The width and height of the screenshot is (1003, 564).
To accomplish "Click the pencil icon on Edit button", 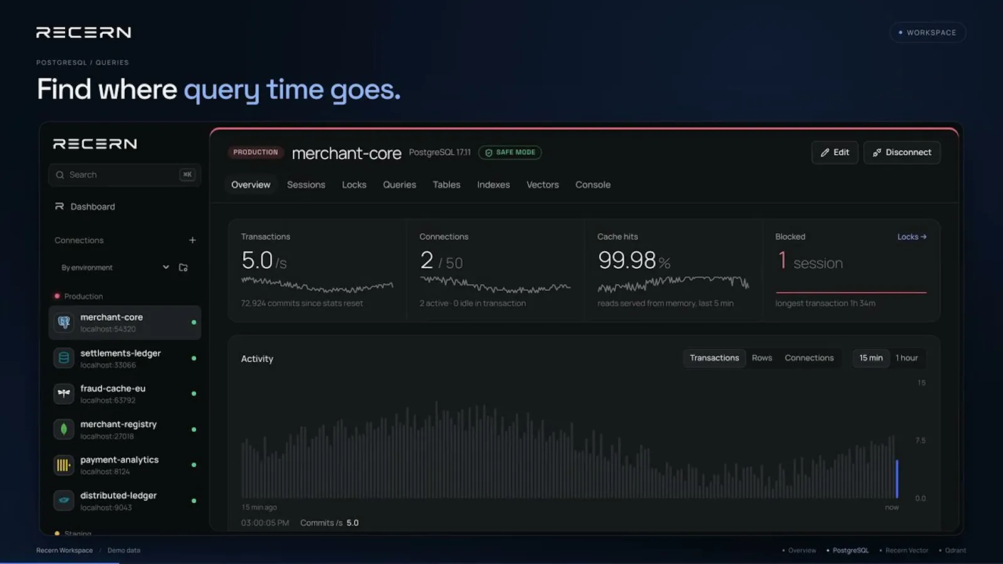I will click(x=825, y=152).
